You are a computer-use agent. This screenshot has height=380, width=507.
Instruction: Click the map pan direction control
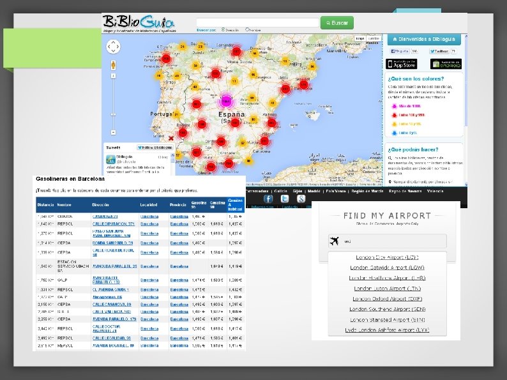pos(113,47)
